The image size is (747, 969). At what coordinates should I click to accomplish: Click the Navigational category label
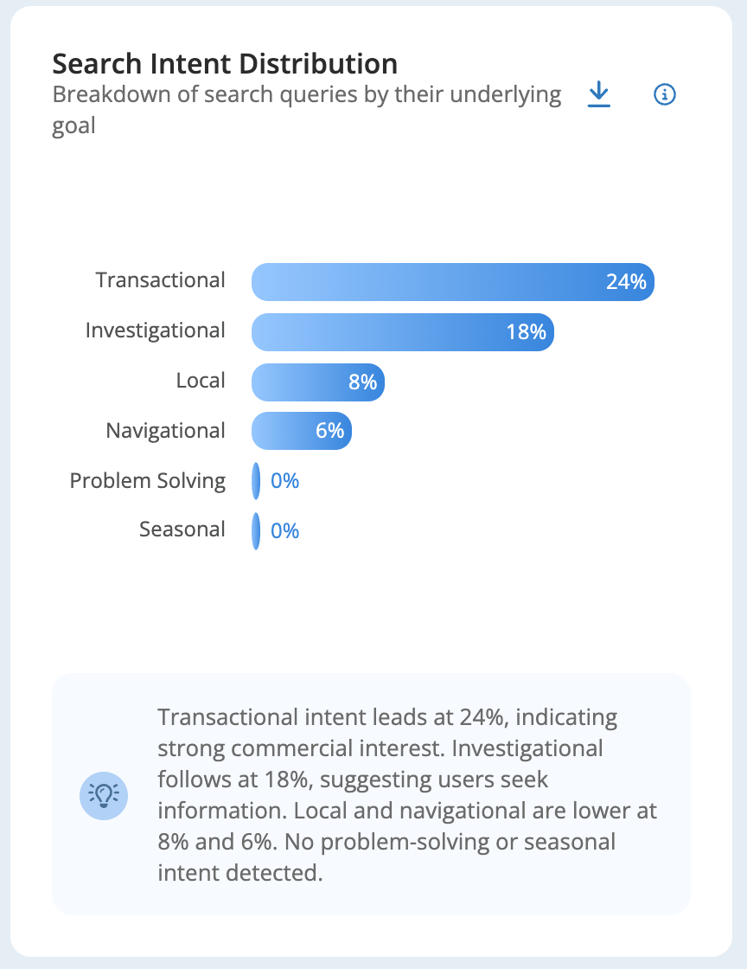click(165, 431)
